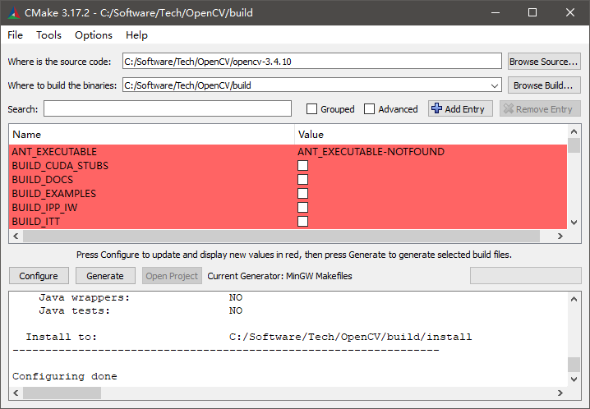Tick the BUILD_ITT checkbox
Image resolution: width=590 pixels, height=409 pixels.
(302, 221)
